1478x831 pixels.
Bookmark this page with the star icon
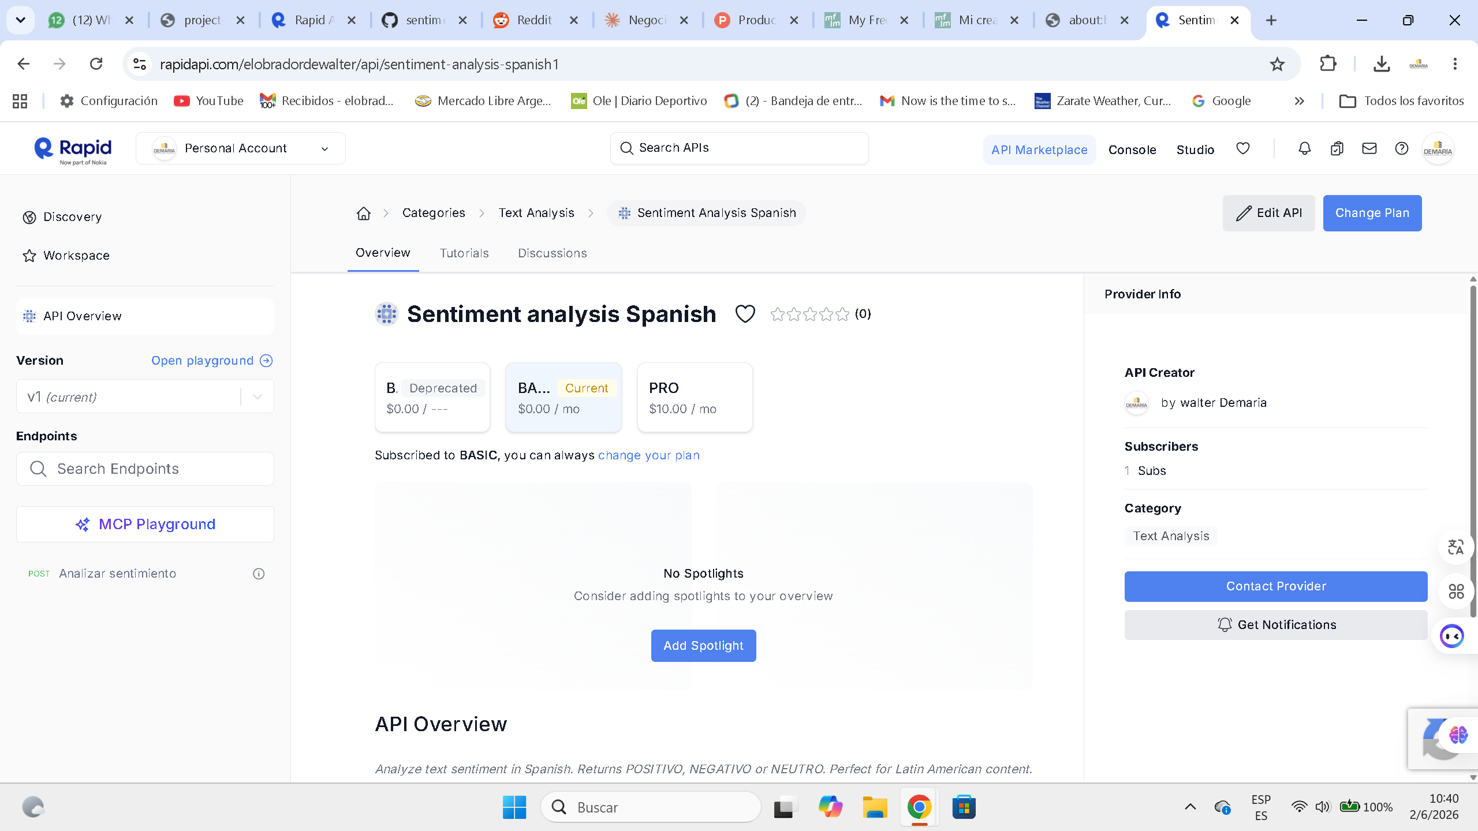pos(1277,64)
